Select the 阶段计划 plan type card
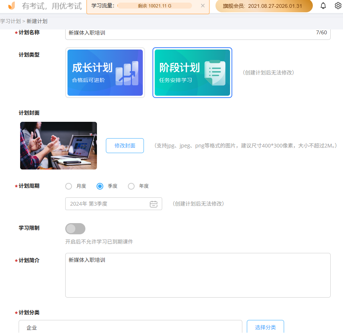343x333 pixels. tap(192, 73)
